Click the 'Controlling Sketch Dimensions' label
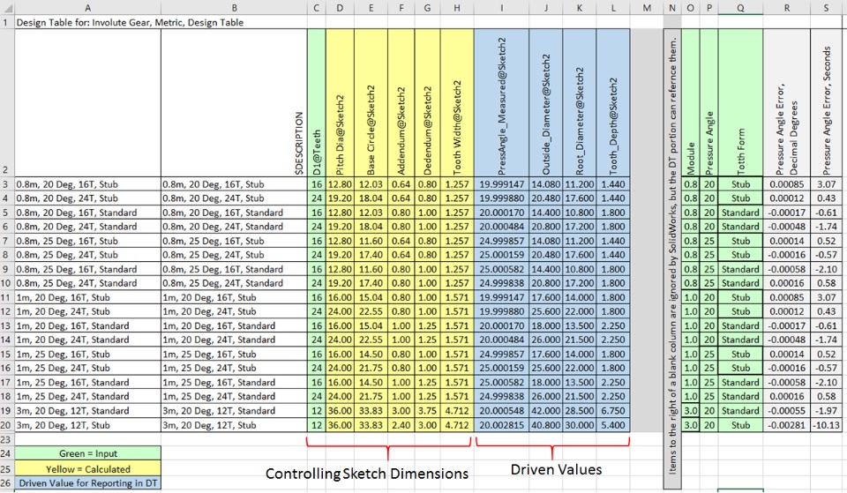 [367, 474]
